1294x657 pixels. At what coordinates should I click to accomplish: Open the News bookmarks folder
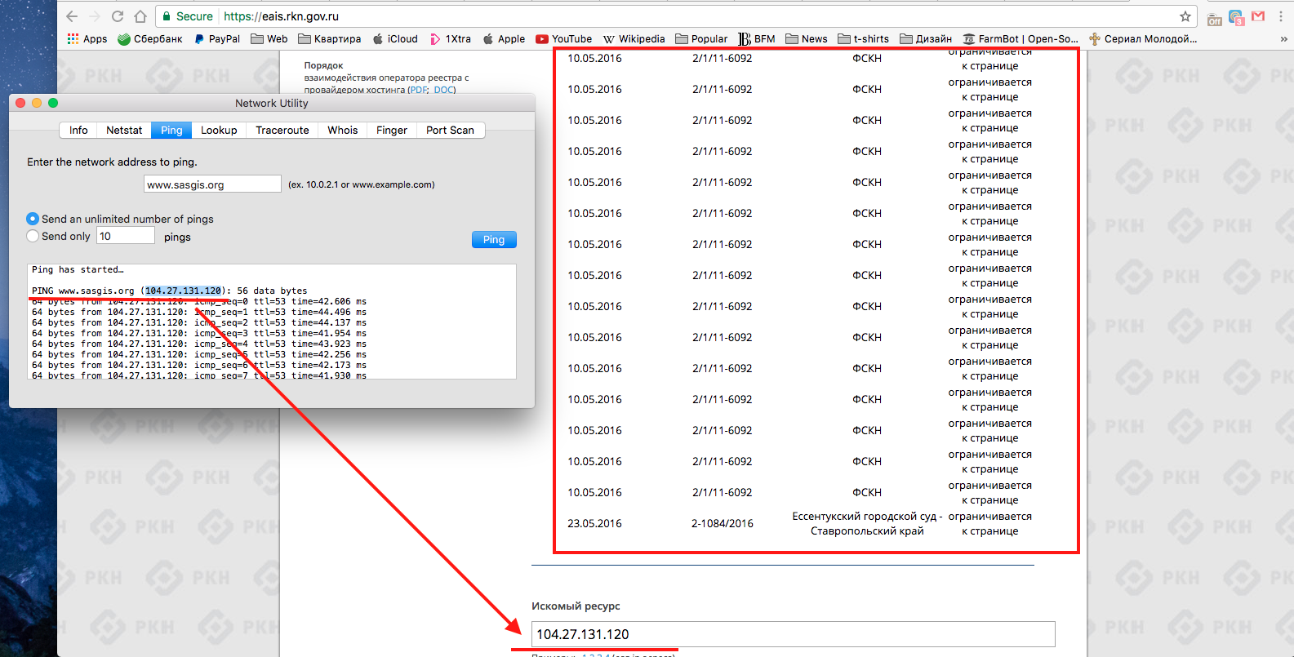(x=806, y=38)
